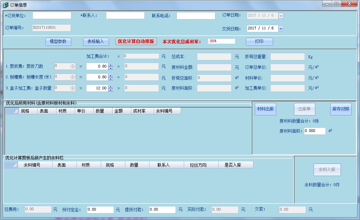The image size is (360, 220).
Task: Click the 联系人 column header in leftover table
Action: [x=167, y=165]
